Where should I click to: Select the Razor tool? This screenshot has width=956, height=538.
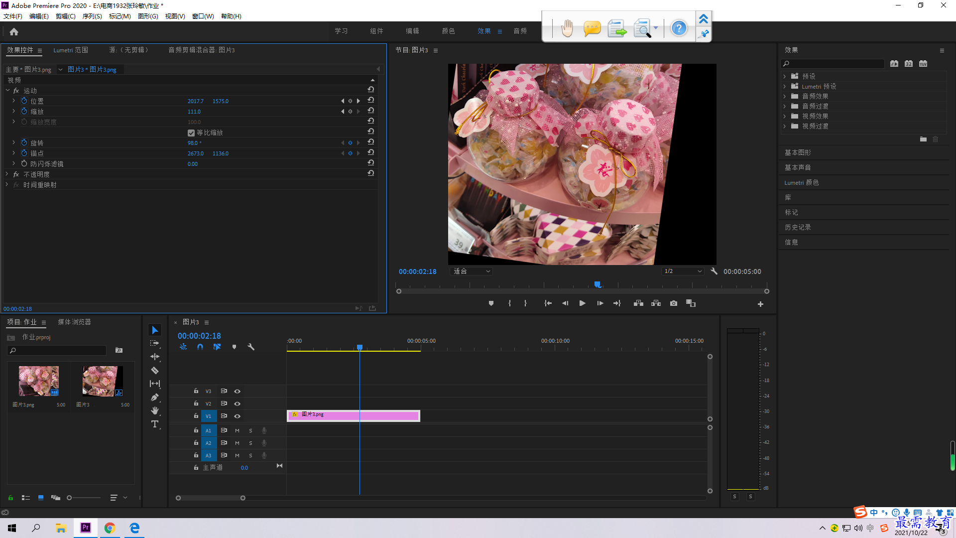click(155, 370)
